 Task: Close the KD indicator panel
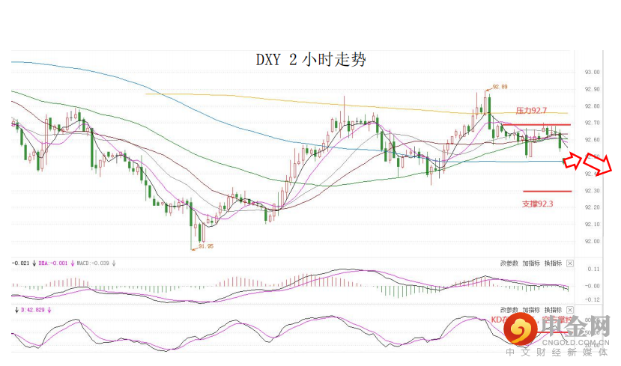pos(569,310)
